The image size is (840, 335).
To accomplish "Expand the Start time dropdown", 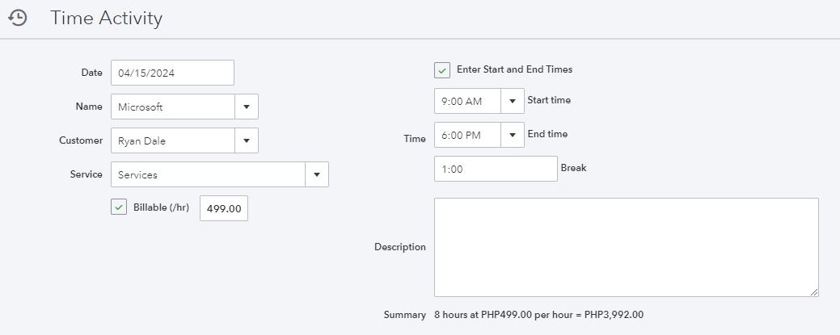I will click(513, 101).
